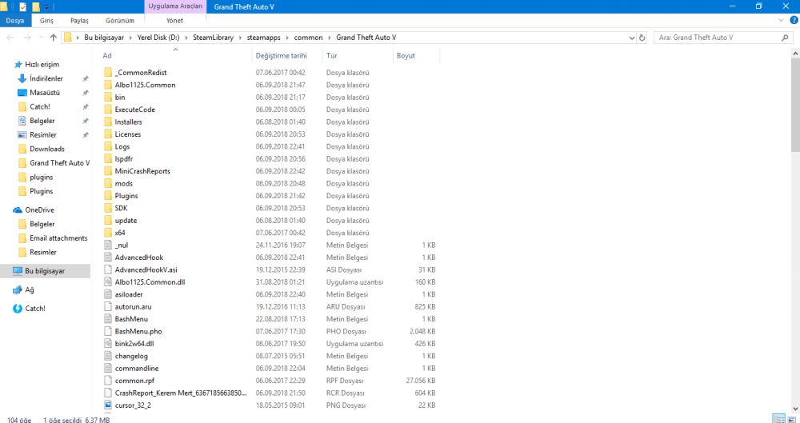
Task: Open properties icon in quick access toolbar
Action: [x=22, y=6]
